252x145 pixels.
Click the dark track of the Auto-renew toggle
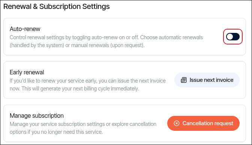click(236, 37)
